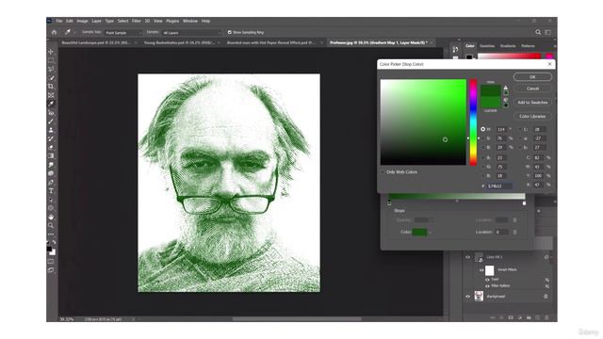Click the delete layer trash icon
The height and width of the screenshot is (339, 603).
click(x=546, y=318)
